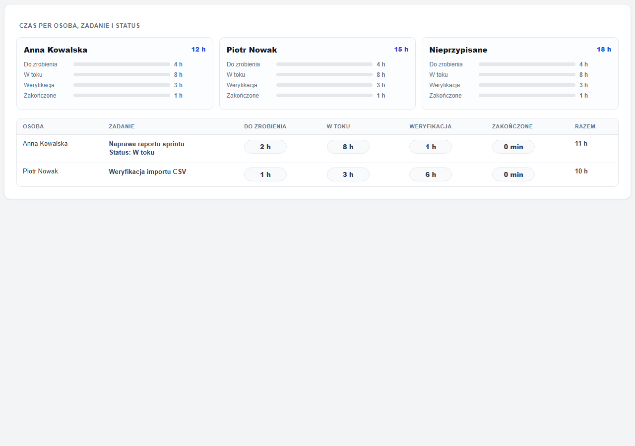635x446 pixels.
Task: Click the 1 h pill in Weryfikacja importu CSV row
Action: (265, 174)
